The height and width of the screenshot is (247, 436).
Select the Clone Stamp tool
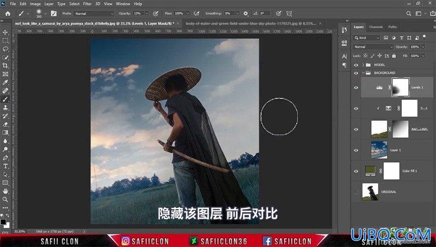coord(6,108)
